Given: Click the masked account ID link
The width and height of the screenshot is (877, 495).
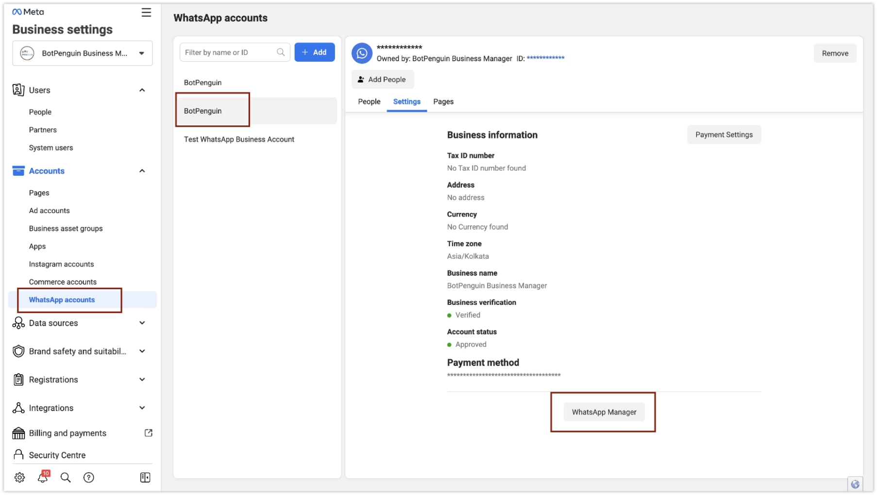Looking at the screenshot, I should (x=545, y=58).
